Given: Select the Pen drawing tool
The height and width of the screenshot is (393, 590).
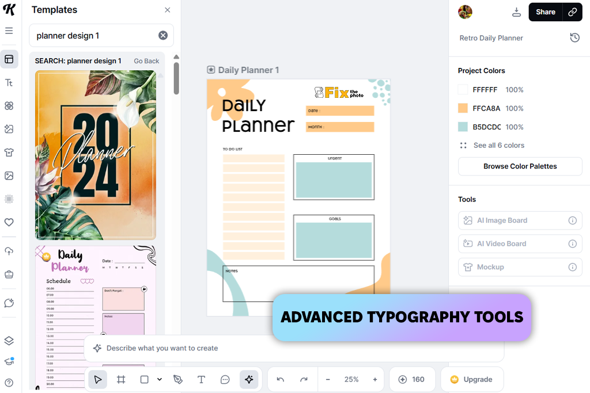Looking at the screenshot, I should coord(178,379).
